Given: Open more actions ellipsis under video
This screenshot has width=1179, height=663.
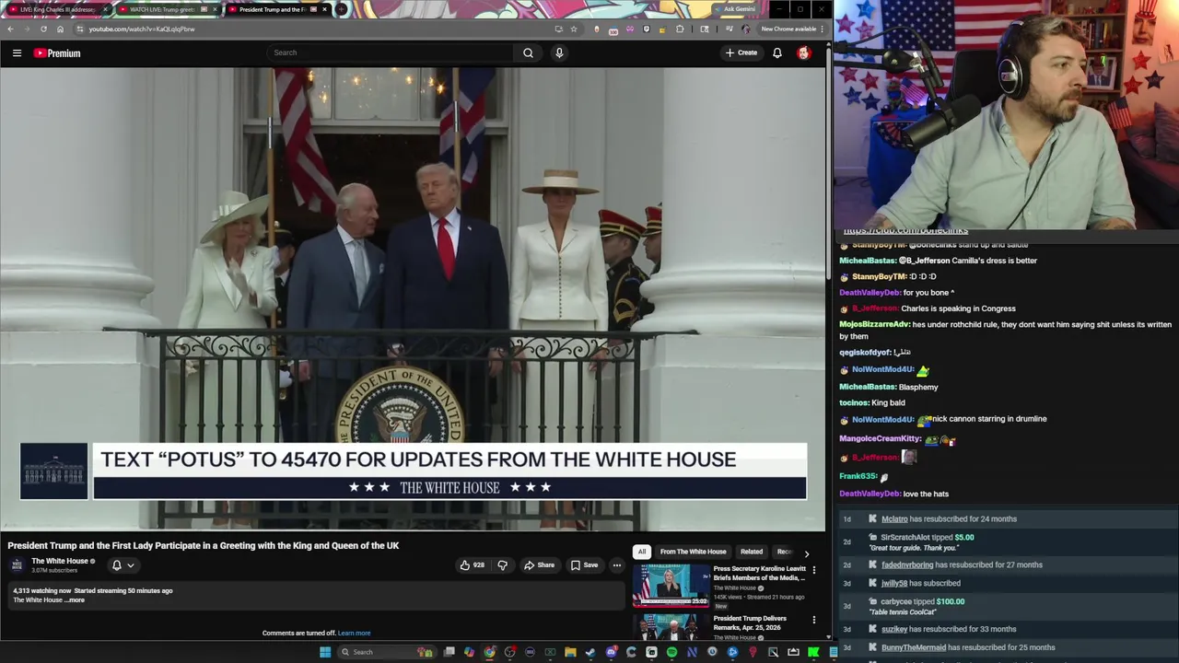Looking at the screenshot, I should coord(616,565).
